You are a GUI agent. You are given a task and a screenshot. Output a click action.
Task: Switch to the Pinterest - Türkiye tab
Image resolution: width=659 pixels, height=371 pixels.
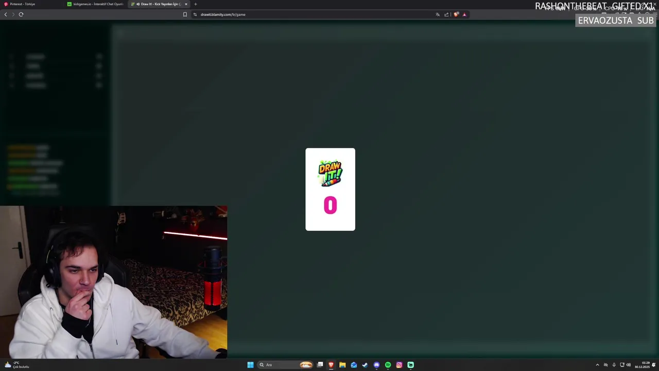tap(31, 4)
